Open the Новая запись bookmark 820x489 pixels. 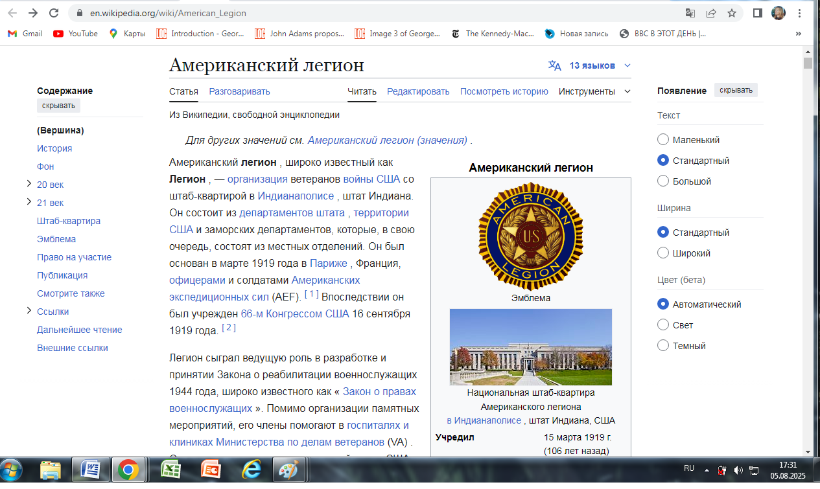point(577,34)
